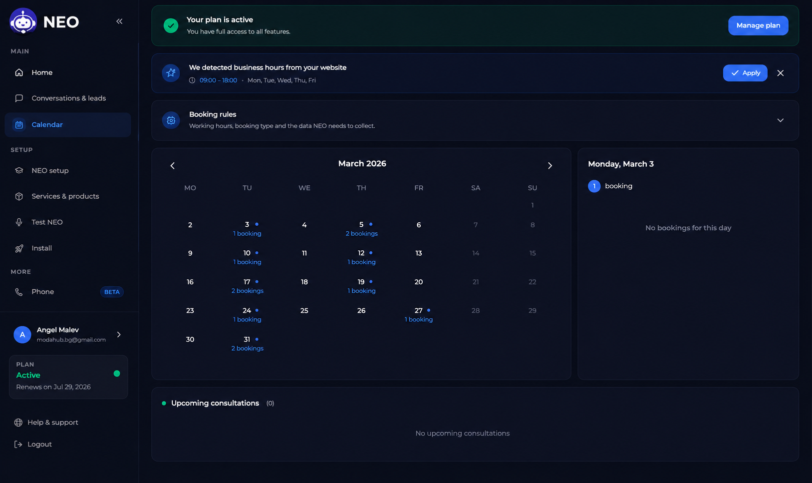Click the March 2026 month title
Screen dimensions: 812x483
pos(362,164)
